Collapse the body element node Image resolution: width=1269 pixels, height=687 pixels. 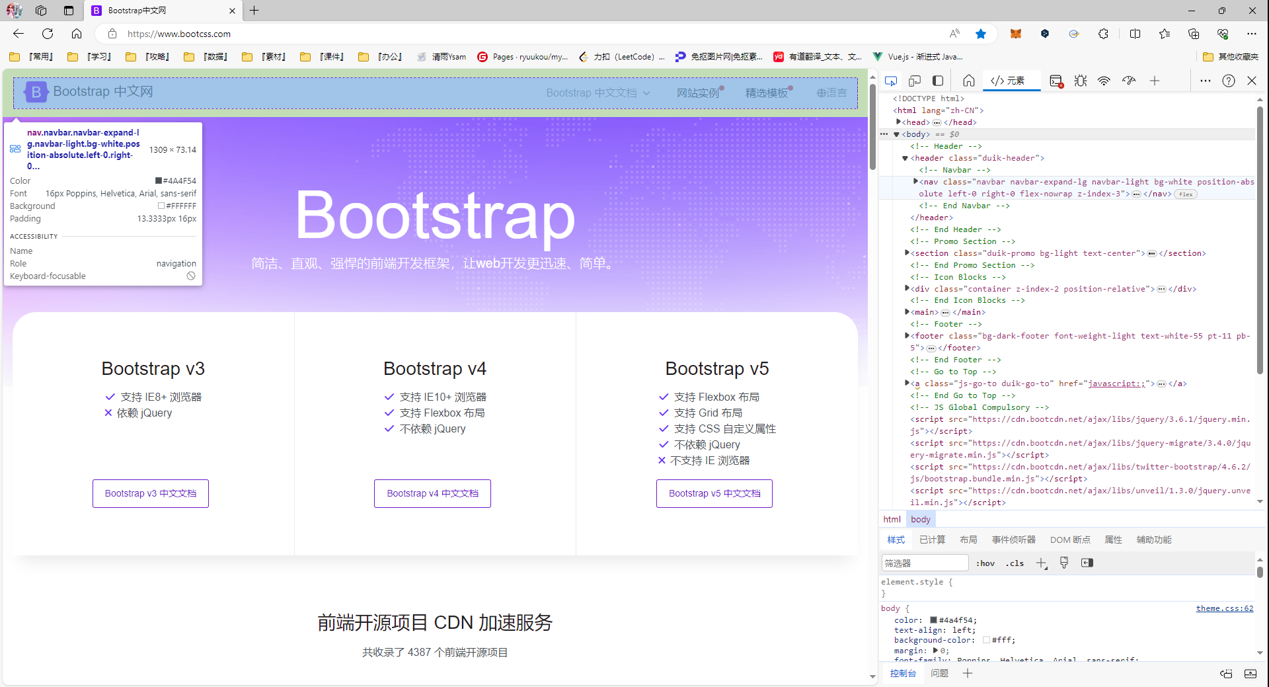(897, 134)
